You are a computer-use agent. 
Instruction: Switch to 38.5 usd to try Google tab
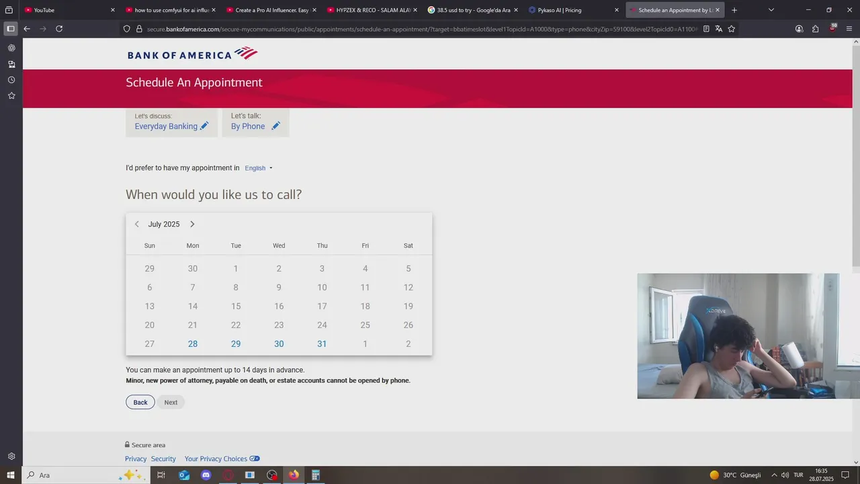click(x=473, y=10)
